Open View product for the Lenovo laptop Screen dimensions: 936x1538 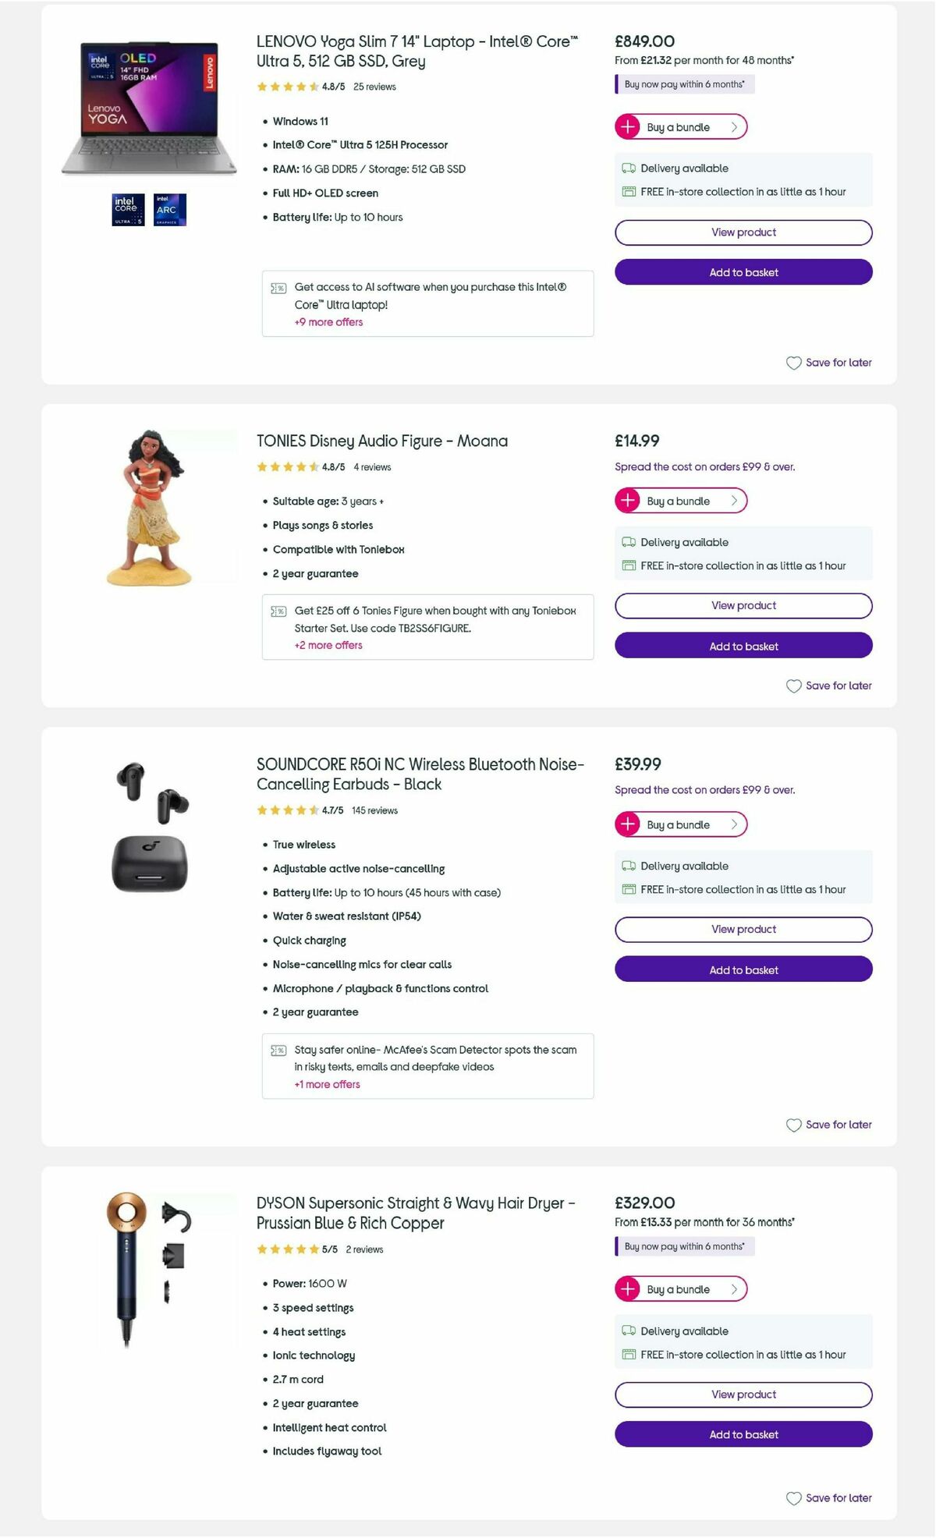[743, 232]
